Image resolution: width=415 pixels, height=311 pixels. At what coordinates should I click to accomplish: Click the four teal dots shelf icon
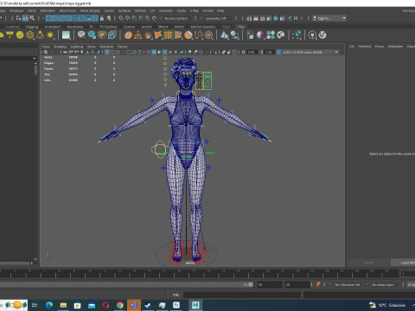[x=271, y=35]
